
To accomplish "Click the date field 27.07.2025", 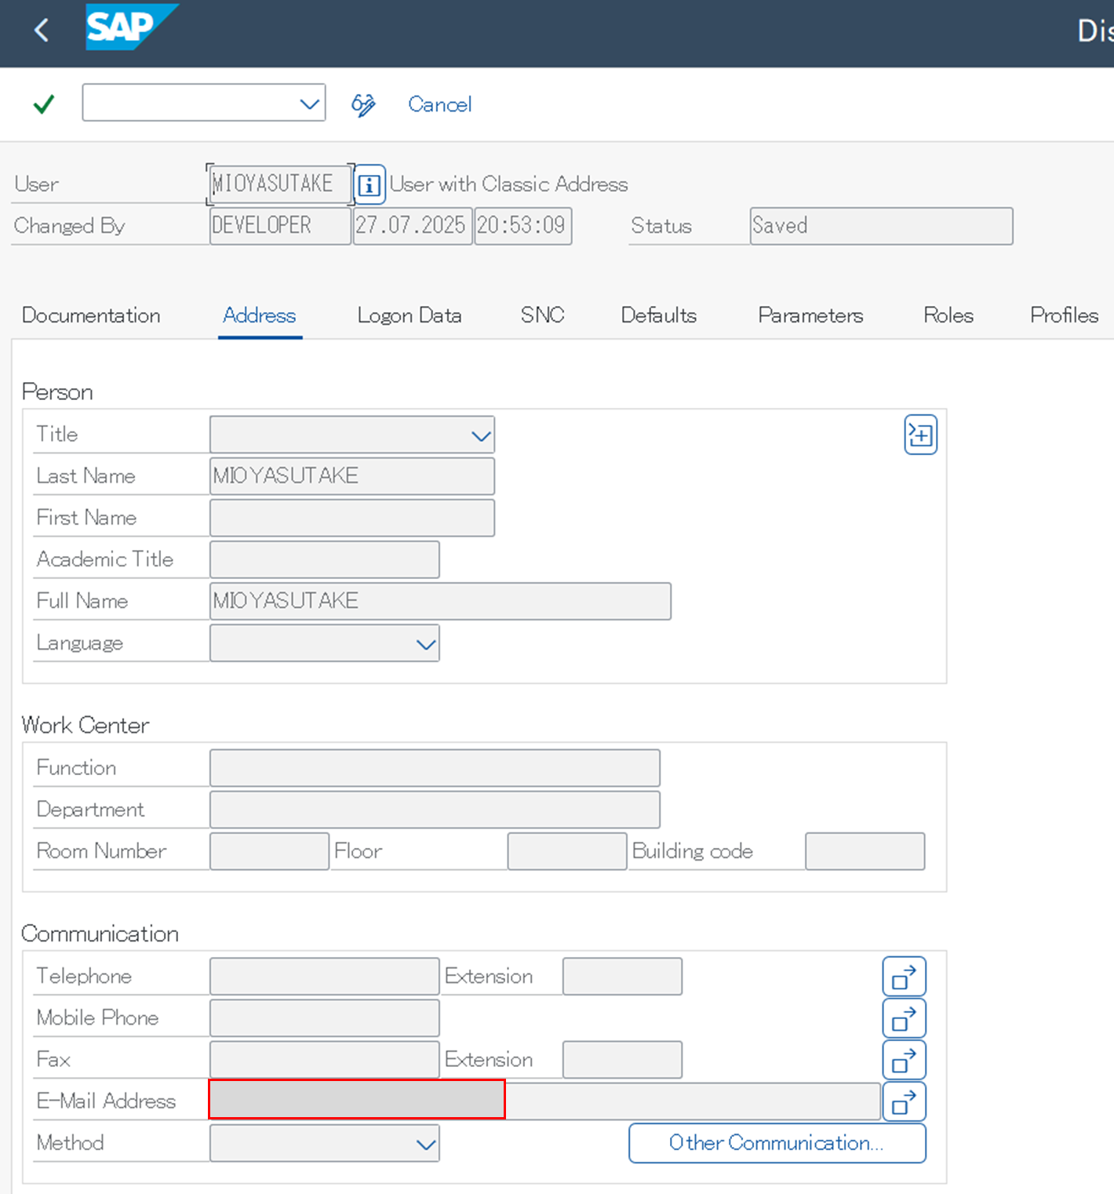I will 413,226.
